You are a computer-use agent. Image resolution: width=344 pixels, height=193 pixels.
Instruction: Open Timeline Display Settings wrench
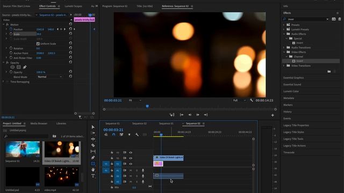(137, 135)
